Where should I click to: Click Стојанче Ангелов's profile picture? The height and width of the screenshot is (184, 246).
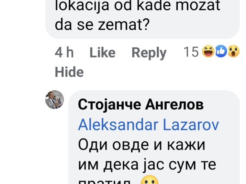(x=55, y=99)
